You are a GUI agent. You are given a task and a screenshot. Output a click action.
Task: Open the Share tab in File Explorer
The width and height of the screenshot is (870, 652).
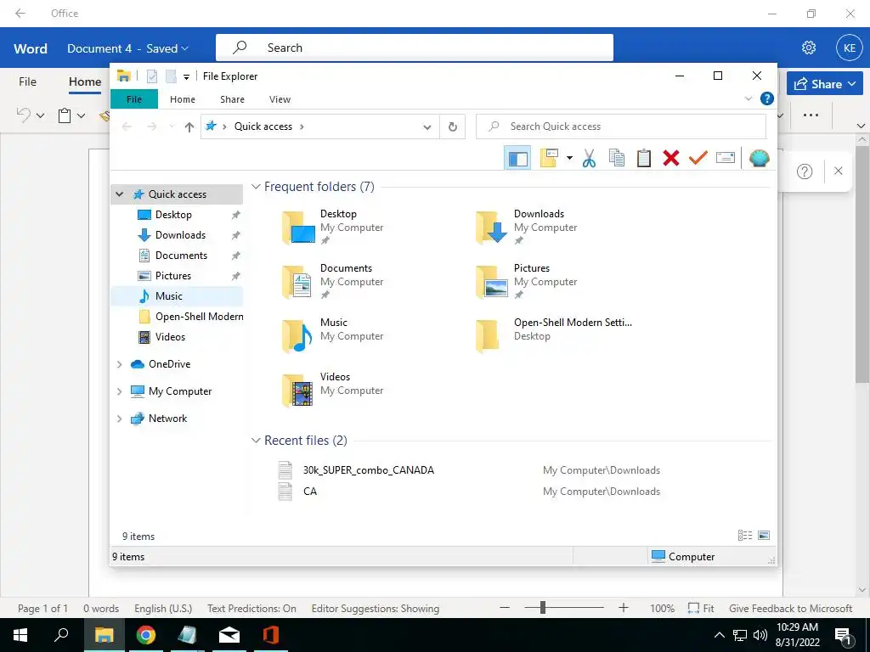232,99
